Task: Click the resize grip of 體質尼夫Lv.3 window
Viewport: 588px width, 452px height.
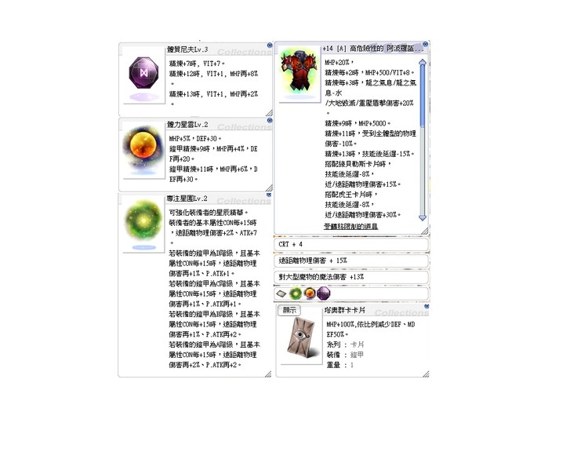Action: [269, 113]
